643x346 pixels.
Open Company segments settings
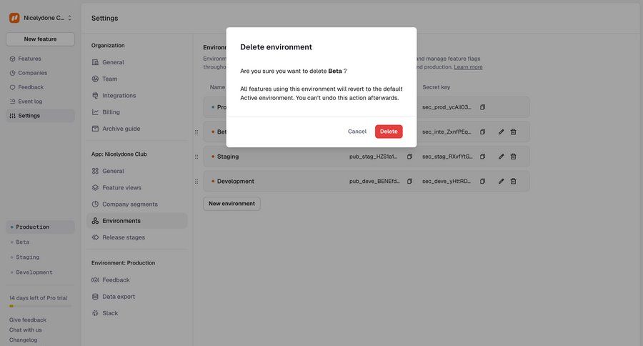[x=137, y=204]
